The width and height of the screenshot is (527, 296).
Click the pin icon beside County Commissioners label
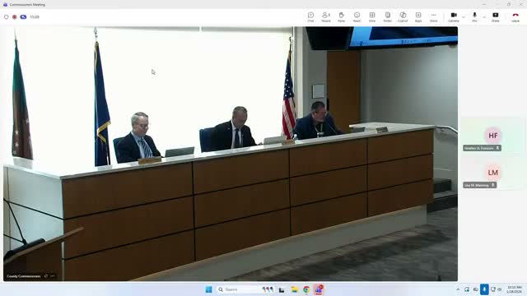(x=46, y=276)
